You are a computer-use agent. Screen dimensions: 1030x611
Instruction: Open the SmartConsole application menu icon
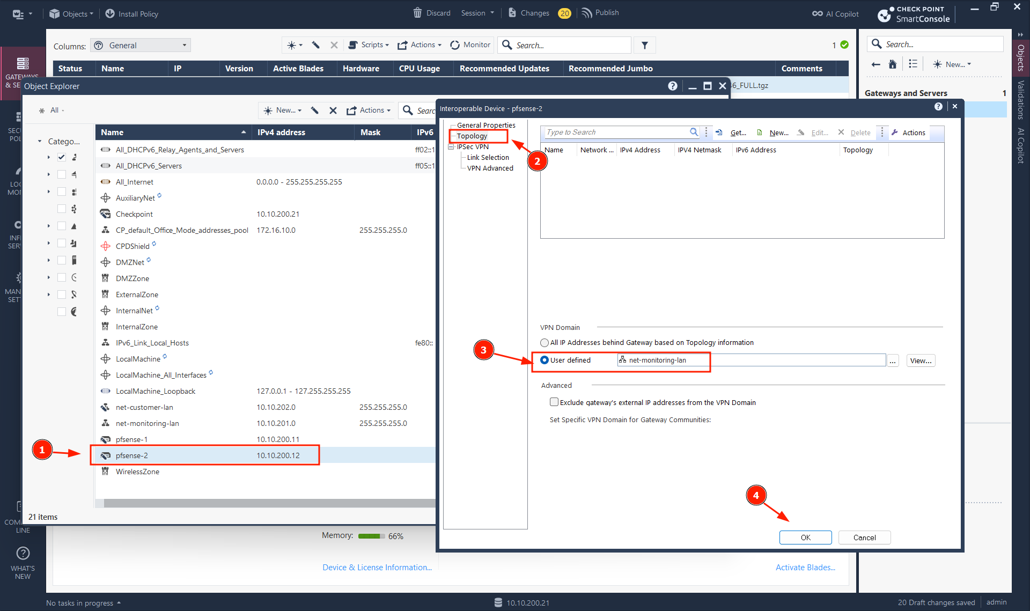pyautogui.click(x=18, y=14)
